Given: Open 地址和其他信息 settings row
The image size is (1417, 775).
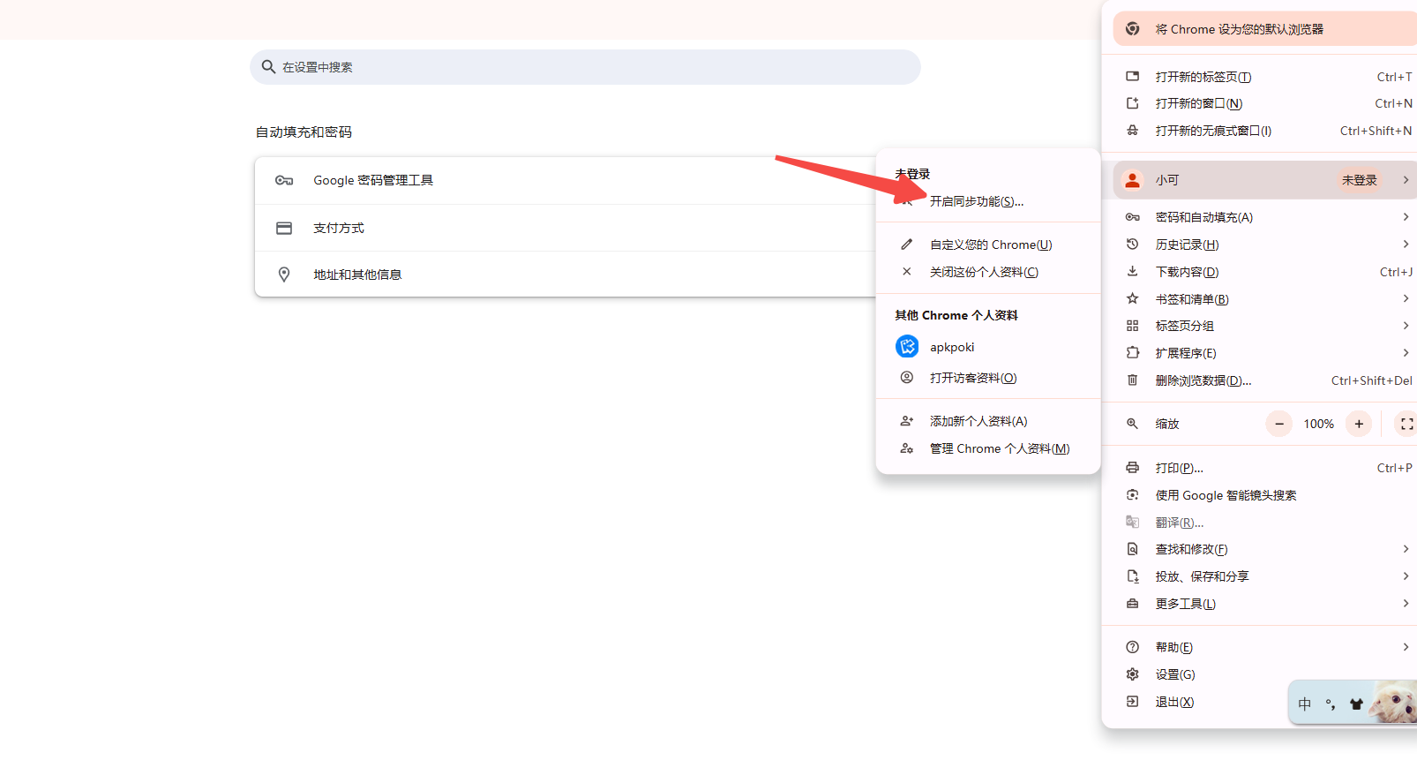Looking at the screenshot, I should tap(565, 275).
